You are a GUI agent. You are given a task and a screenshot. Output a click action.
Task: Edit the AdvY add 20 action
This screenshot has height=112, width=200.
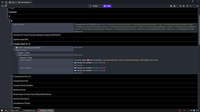[90, 70]
